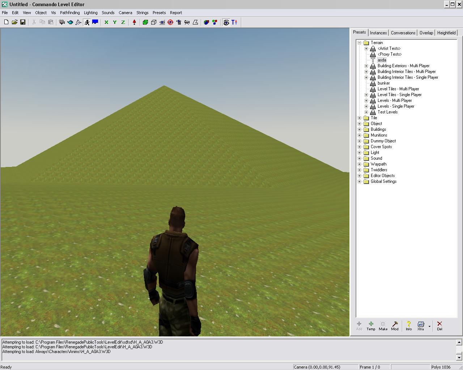Screen dimensions: 463x370
Task: Click the Del red X icon
Action: click(439, 326)
